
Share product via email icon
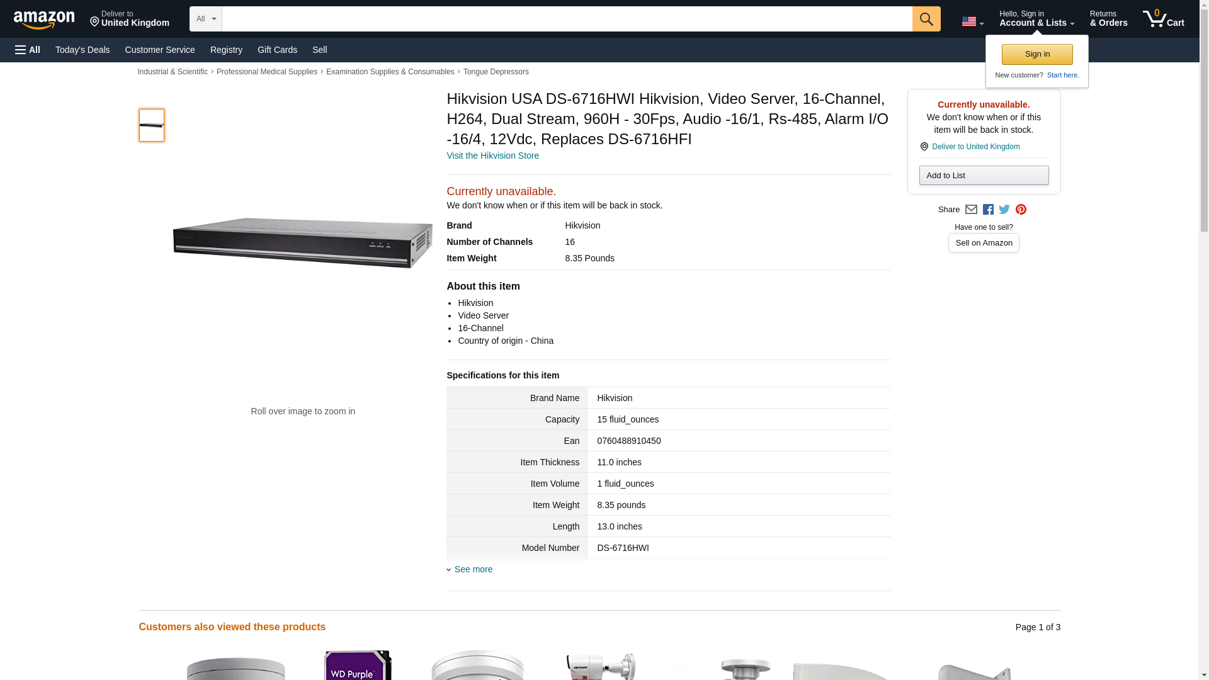click(971, 210)
